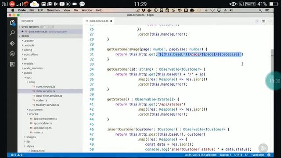
Task: Expand the styles folder
Action: (x=30, y=146)
